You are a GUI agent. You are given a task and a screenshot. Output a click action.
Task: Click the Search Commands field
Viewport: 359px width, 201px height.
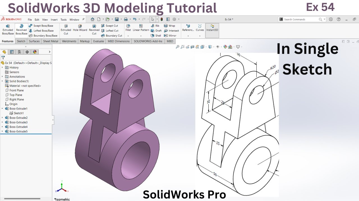pos(302,19)
